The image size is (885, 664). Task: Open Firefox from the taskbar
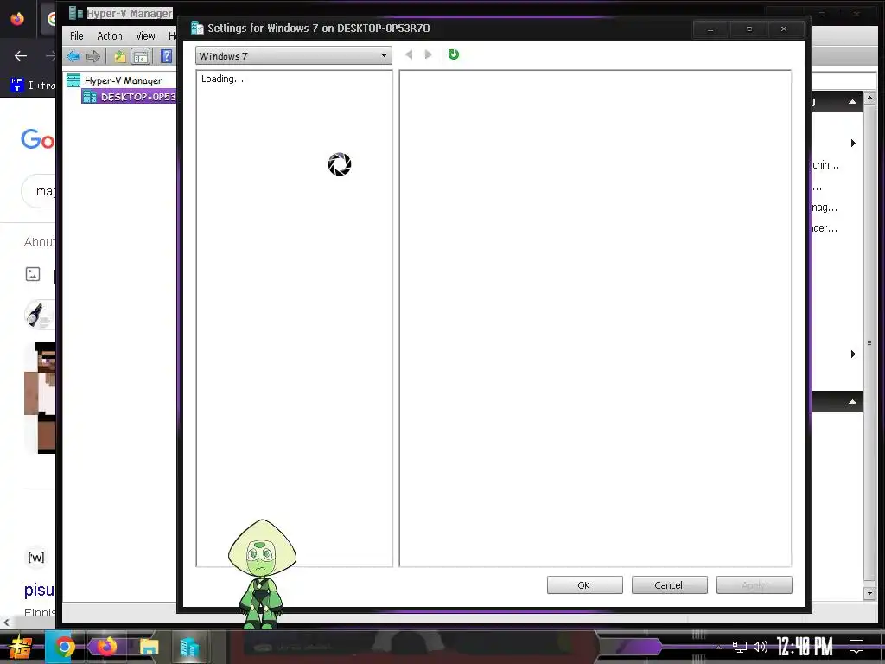click(x=106, y=647)
